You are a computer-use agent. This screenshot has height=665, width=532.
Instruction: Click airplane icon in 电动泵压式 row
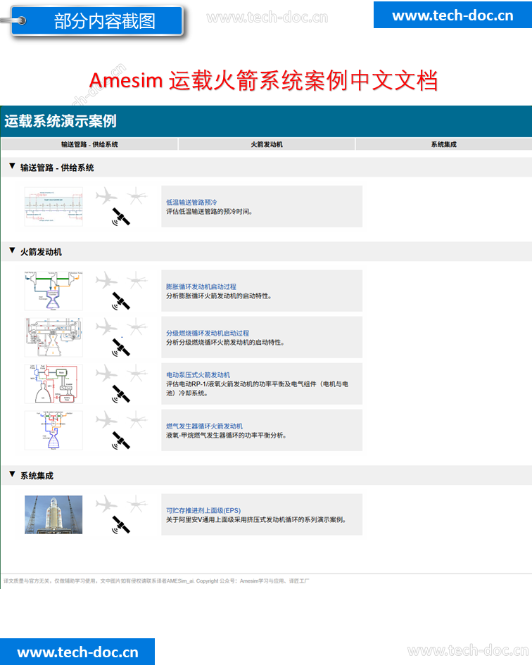106,374
